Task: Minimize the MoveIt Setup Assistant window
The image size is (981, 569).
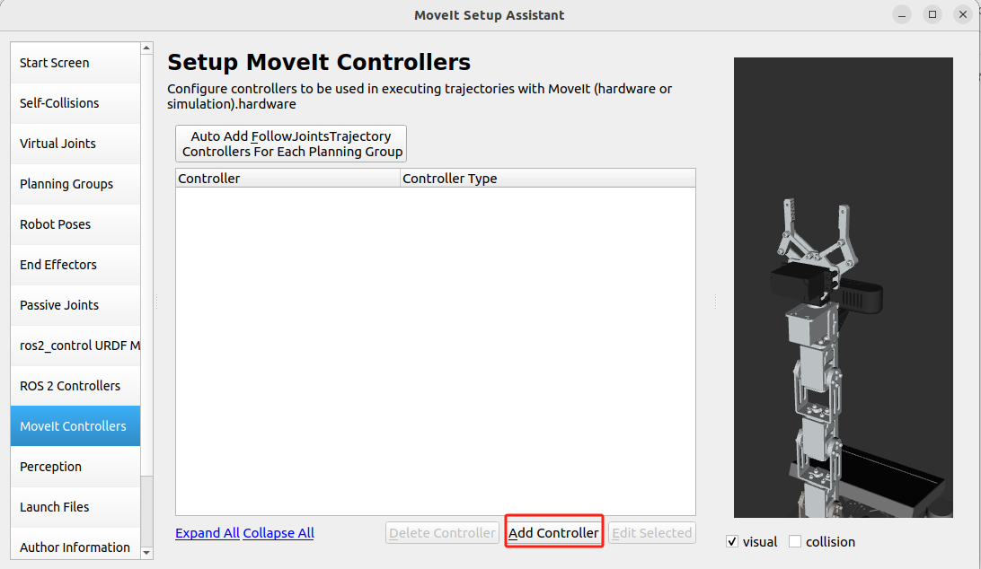Action: [902, 15]
